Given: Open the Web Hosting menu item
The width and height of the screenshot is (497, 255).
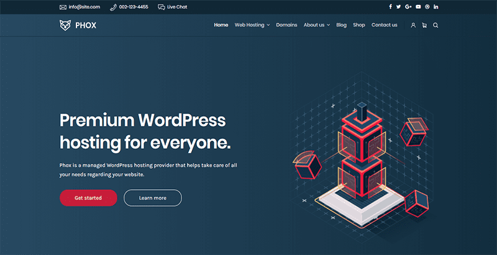Looking at the screenshot, I should point(250,25).
